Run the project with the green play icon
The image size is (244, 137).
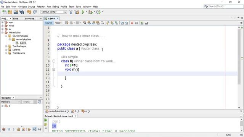(x=83, y=12)
